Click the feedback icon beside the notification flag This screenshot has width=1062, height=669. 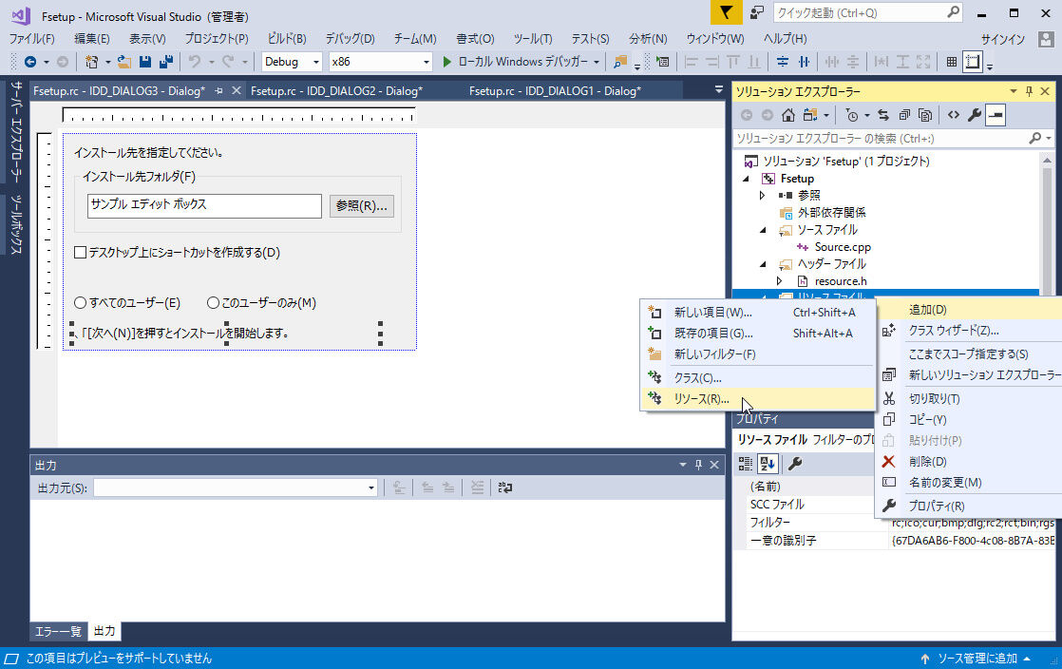(x=756, y=13)
